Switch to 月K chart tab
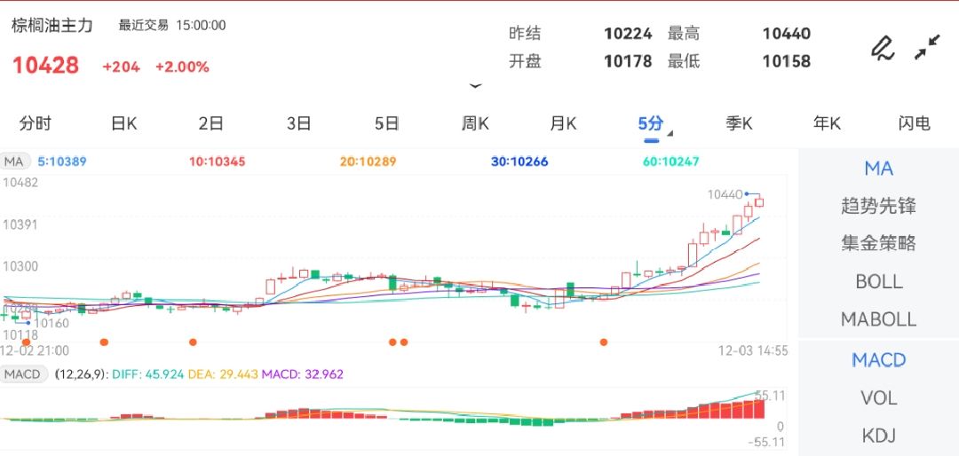This screenshot has height=456, width=959. click(563, 123)
